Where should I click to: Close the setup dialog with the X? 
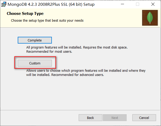(153, 4)
